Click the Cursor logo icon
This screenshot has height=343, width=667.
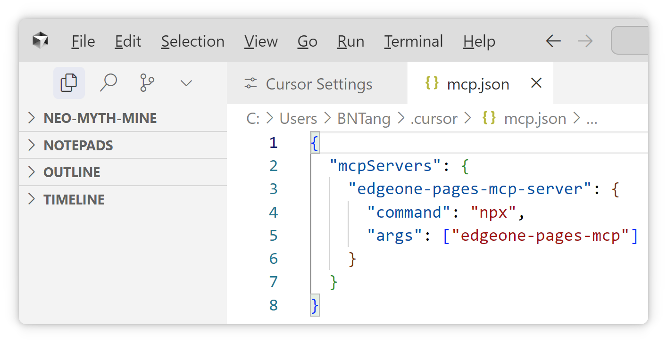pos(41,41)
